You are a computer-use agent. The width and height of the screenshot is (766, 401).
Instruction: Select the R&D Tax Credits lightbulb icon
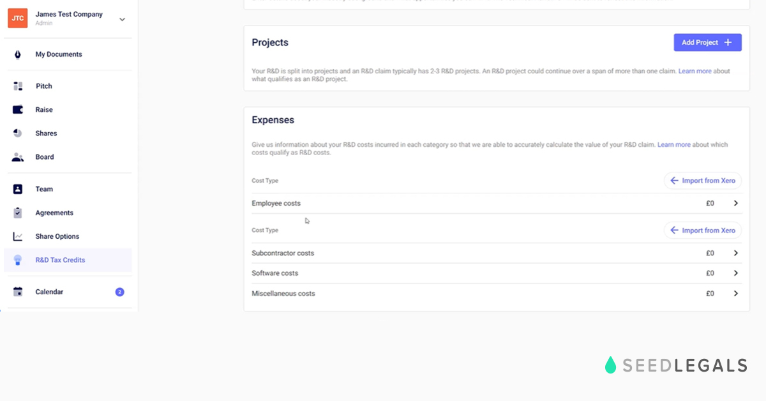(19, 259)
